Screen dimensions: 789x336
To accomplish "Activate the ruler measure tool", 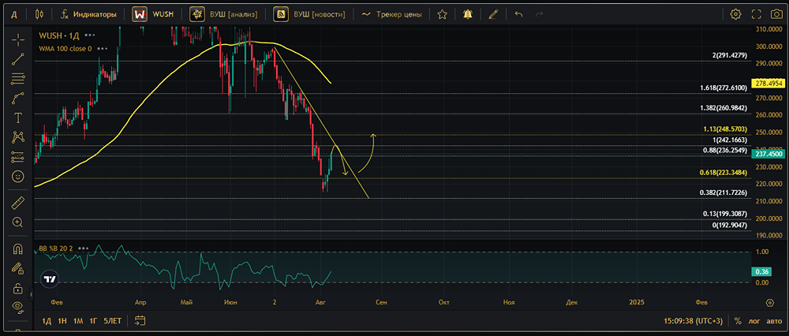I will tap(17, 203).
